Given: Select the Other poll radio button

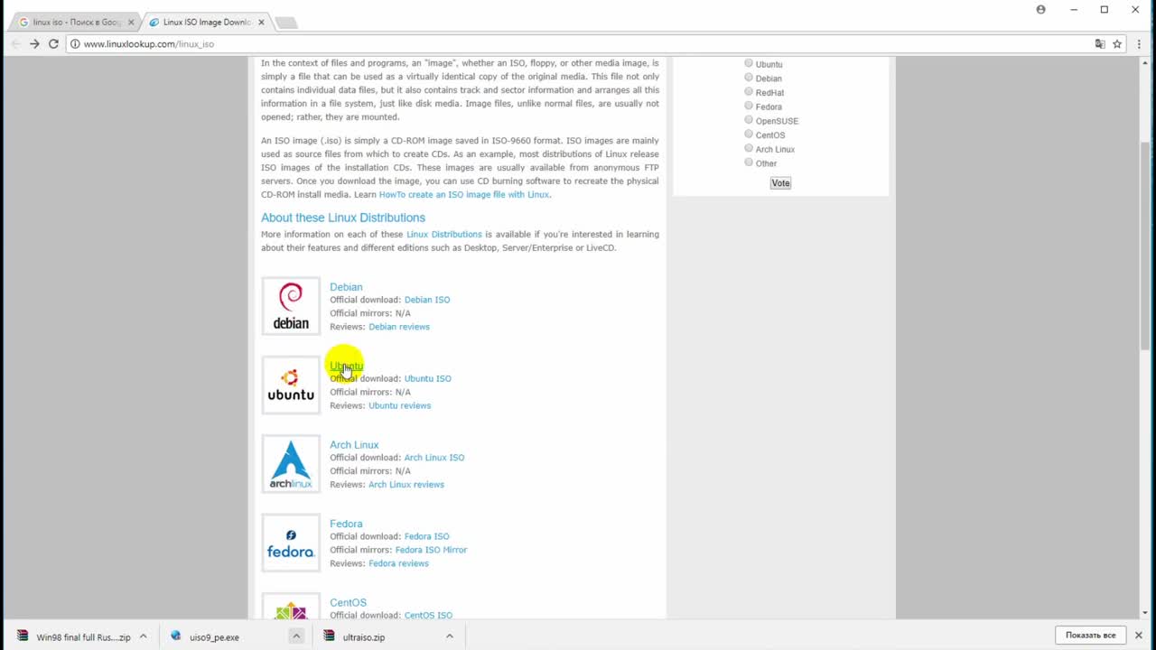Looking at the screenshot, I should coord(749,162).
